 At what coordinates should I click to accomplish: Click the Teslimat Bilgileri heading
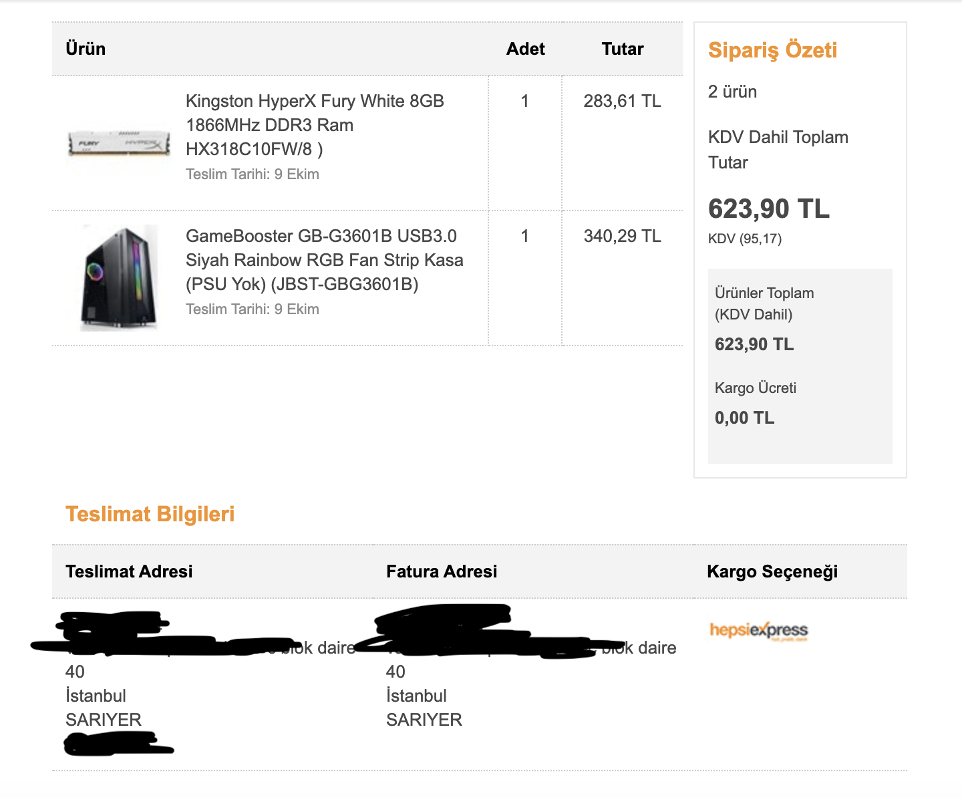tap(150, 514)
